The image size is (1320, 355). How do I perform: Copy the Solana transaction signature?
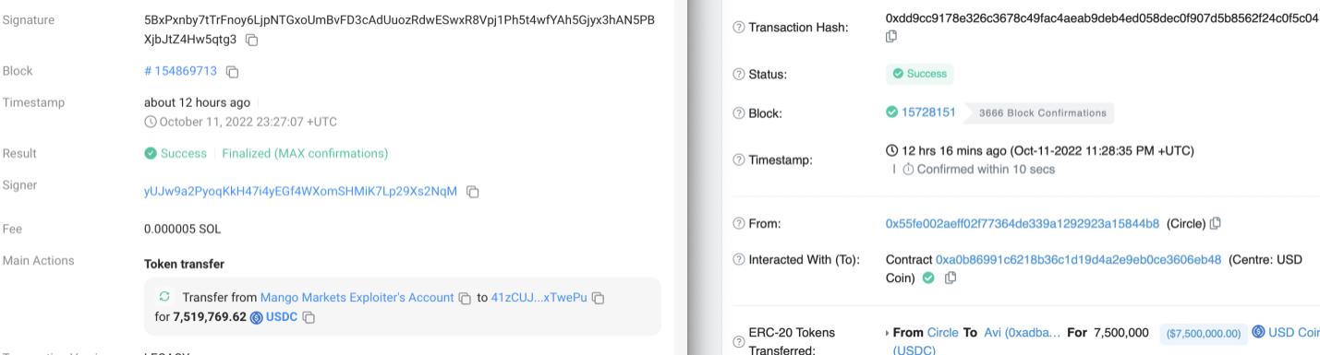[252, 40]
